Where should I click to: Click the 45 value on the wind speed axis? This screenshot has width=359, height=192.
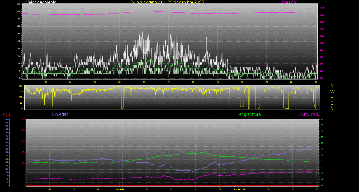click(x=18, y=12)
